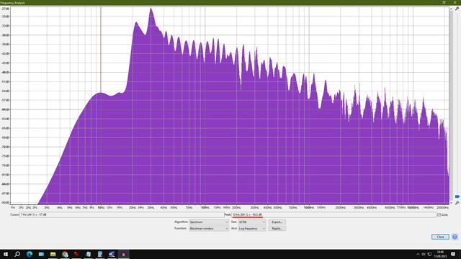The height and width of the screenshot is (259, 461).
Task: Open the Windows Start menu
Action: point(5,254)
